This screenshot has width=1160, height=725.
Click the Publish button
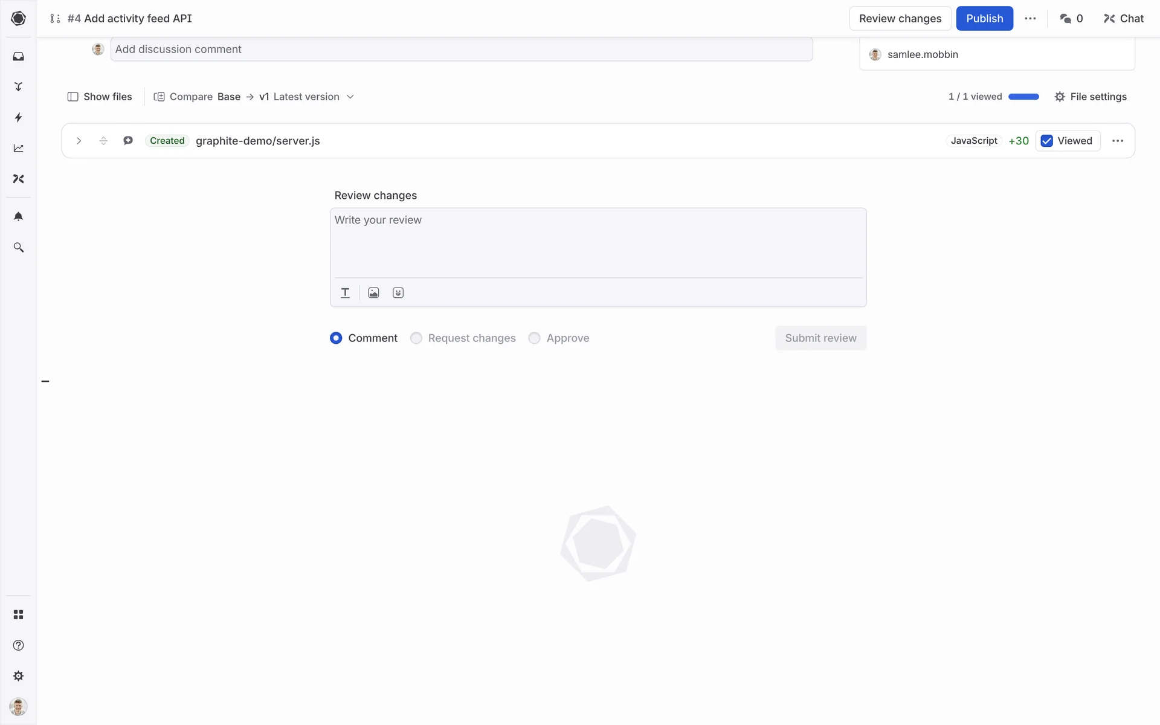pyautogui.click(x=984, y=19)
